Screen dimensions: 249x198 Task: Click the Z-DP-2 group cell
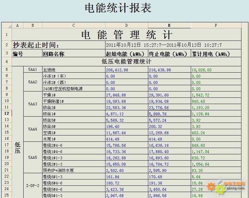pyautogui.click(x=33, y=186)
